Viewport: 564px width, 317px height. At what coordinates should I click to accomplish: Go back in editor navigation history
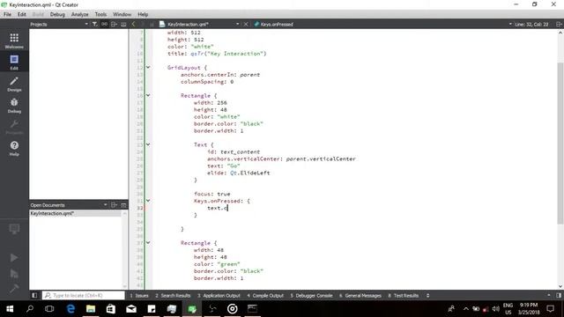point(133,24)
